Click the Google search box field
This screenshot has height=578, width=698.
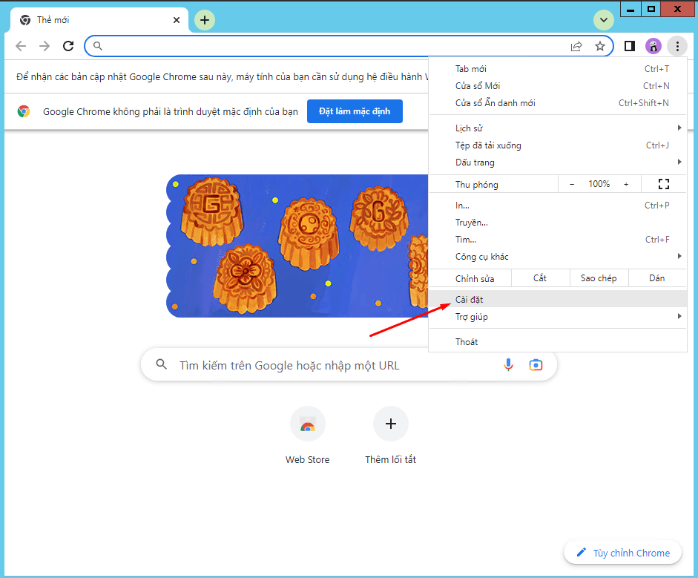(x=349, y=365)
